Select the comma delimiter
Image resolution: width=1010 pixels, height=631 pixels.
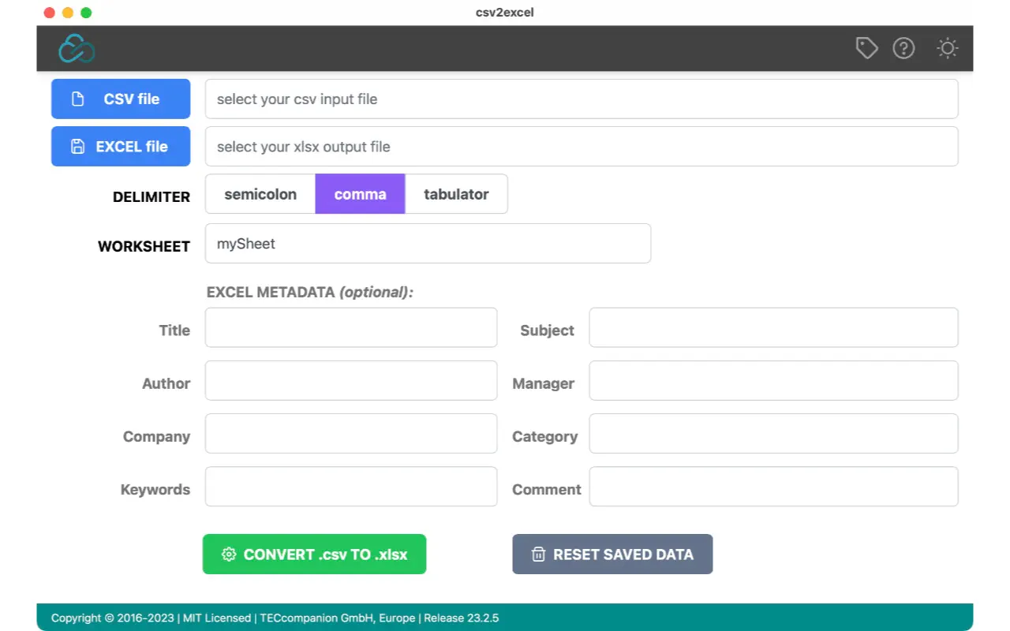click(360, 193)
